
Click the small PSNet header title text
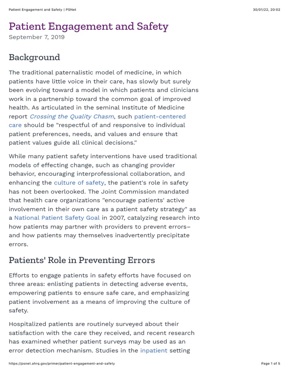click(x=42, y=9)
